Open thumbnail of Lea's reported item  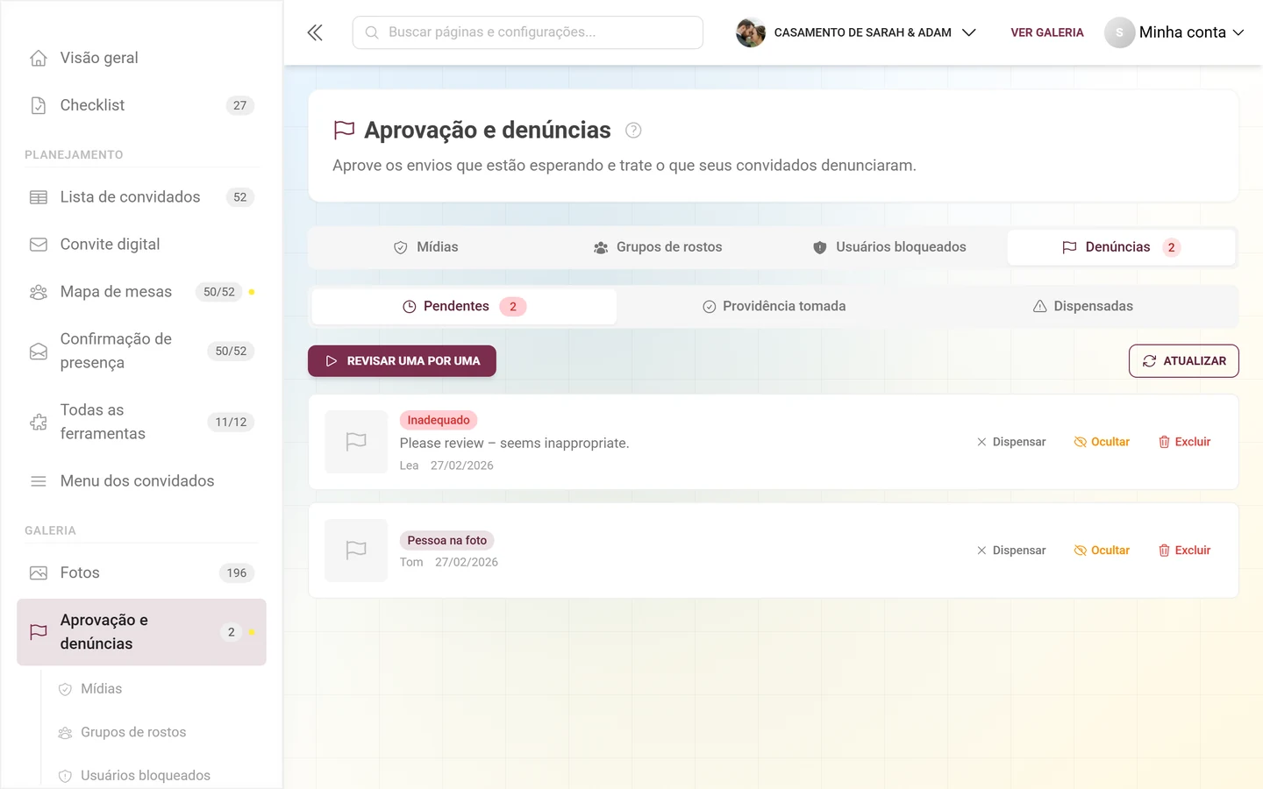(x=356, y=442)
